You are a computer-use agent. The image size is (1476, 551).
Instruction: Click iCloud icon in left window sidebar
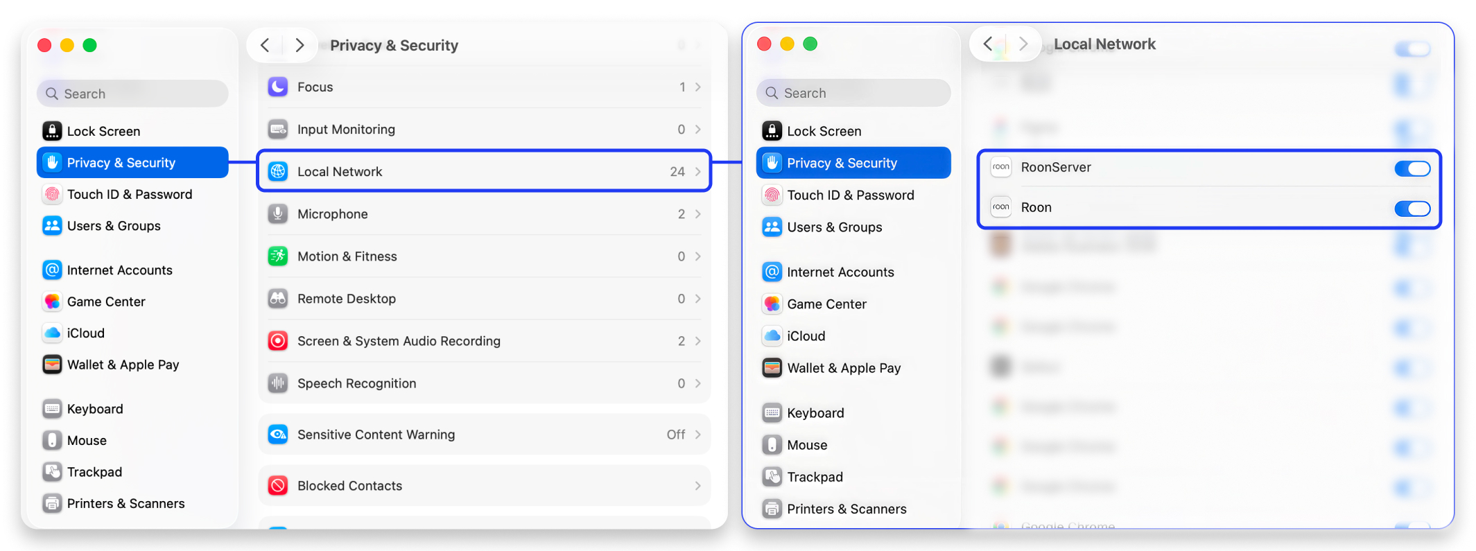(x=52, y=333)
